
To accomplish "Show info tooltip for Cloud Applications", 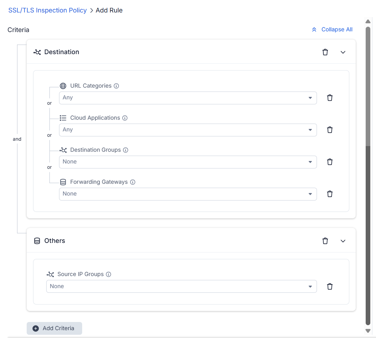I will pyautogui.click(x=125, y=118).
